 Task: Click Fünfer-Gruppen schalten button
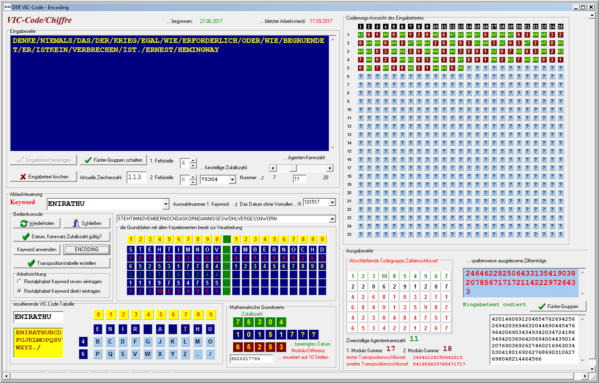click(x=113, y=160)
